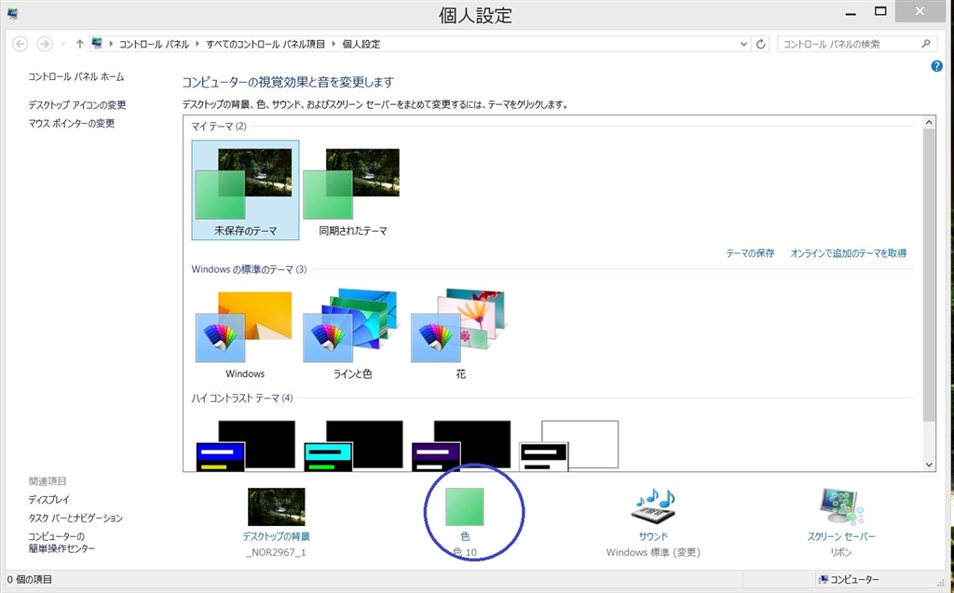
Task: Click the 色 10 color name text
Action: 465,552
